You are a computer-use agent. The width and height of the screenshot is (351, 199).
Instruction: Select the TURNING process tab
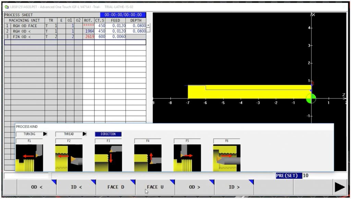29,134
